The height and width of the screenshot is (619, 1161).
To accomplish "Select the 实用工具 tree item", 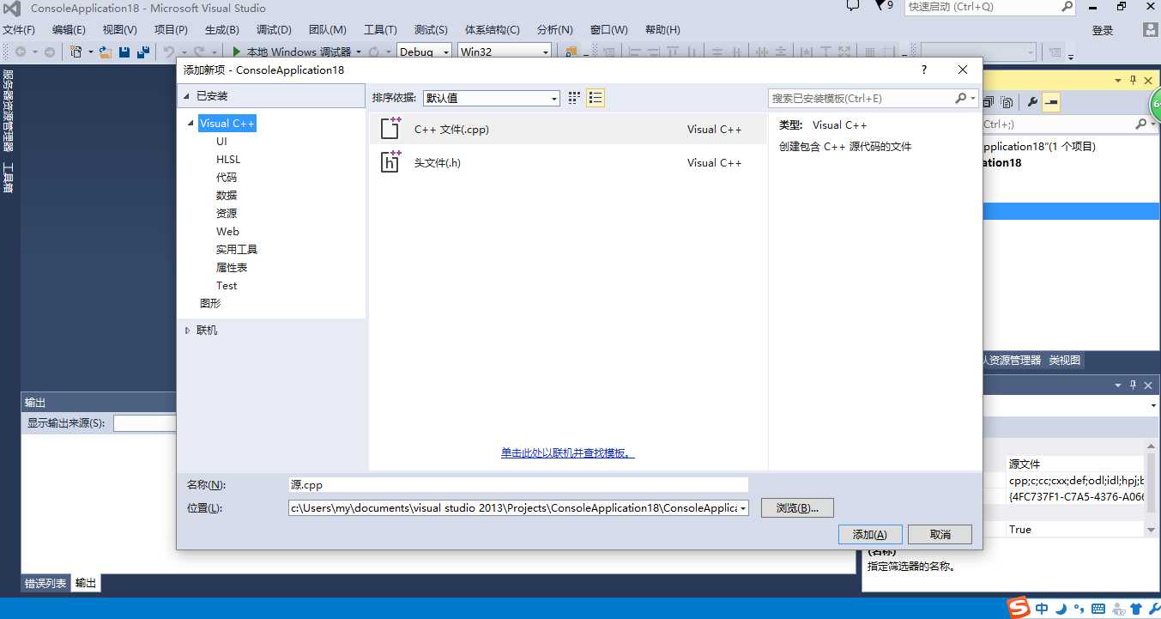I will pyautogui.click(x=237, y=250).
